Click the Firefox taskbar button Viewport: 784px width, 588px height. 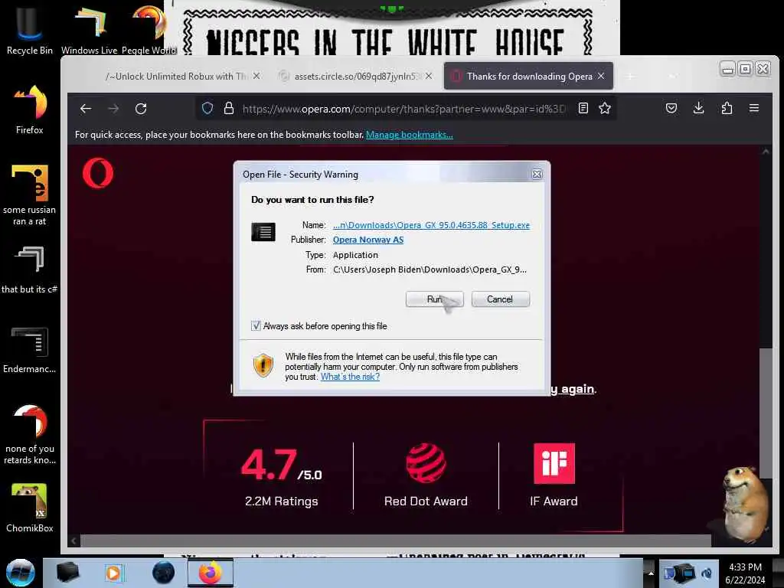click(211, 573)
